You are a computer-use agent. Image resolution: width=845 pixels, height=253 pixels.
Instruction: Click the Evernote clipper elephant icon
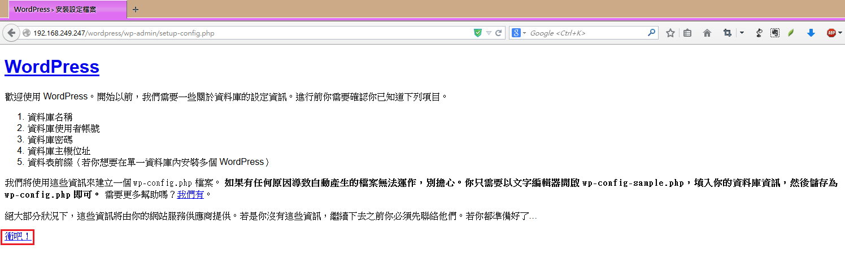[776, 33]
